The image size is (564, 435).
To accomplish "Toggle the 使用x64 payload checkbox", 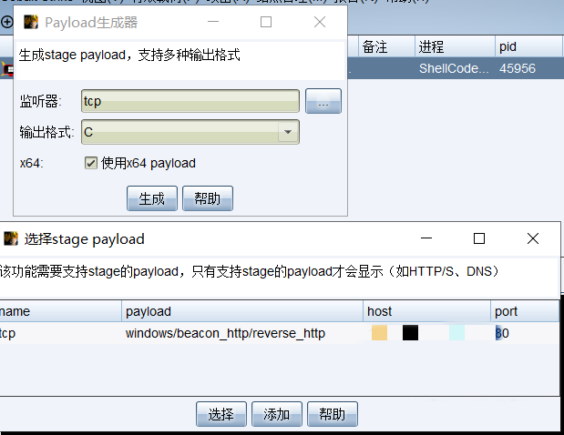I will [x=91, y=163].
